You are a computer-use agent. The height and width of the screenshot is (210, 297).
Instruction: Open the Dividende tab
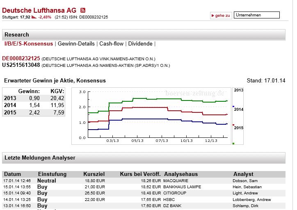140,44
